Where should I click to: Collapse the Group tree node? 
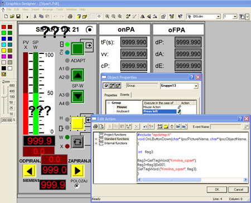[x=109, y=103]
